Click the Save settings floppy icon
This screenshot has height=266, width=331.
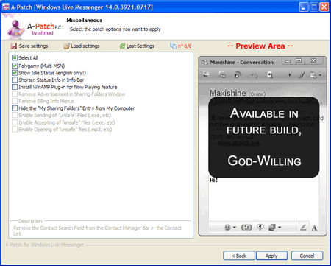pos(14,46)
